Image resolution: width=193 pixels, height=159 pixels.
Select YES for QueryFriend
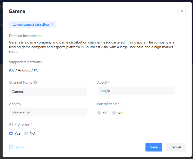[x=99, y=113]
